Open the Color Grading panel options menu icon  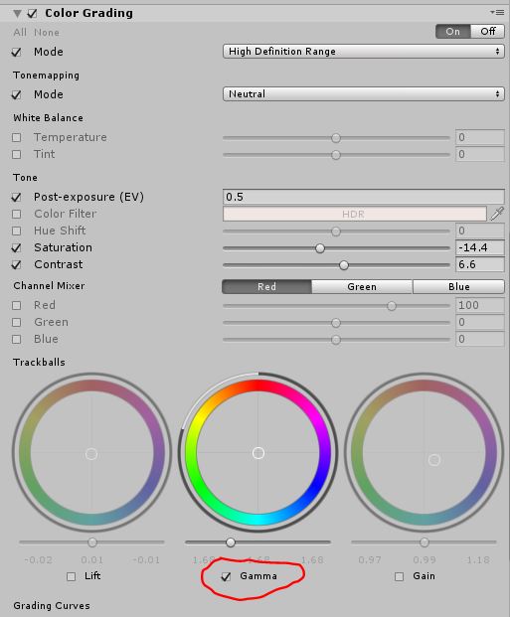pos(497,13)
